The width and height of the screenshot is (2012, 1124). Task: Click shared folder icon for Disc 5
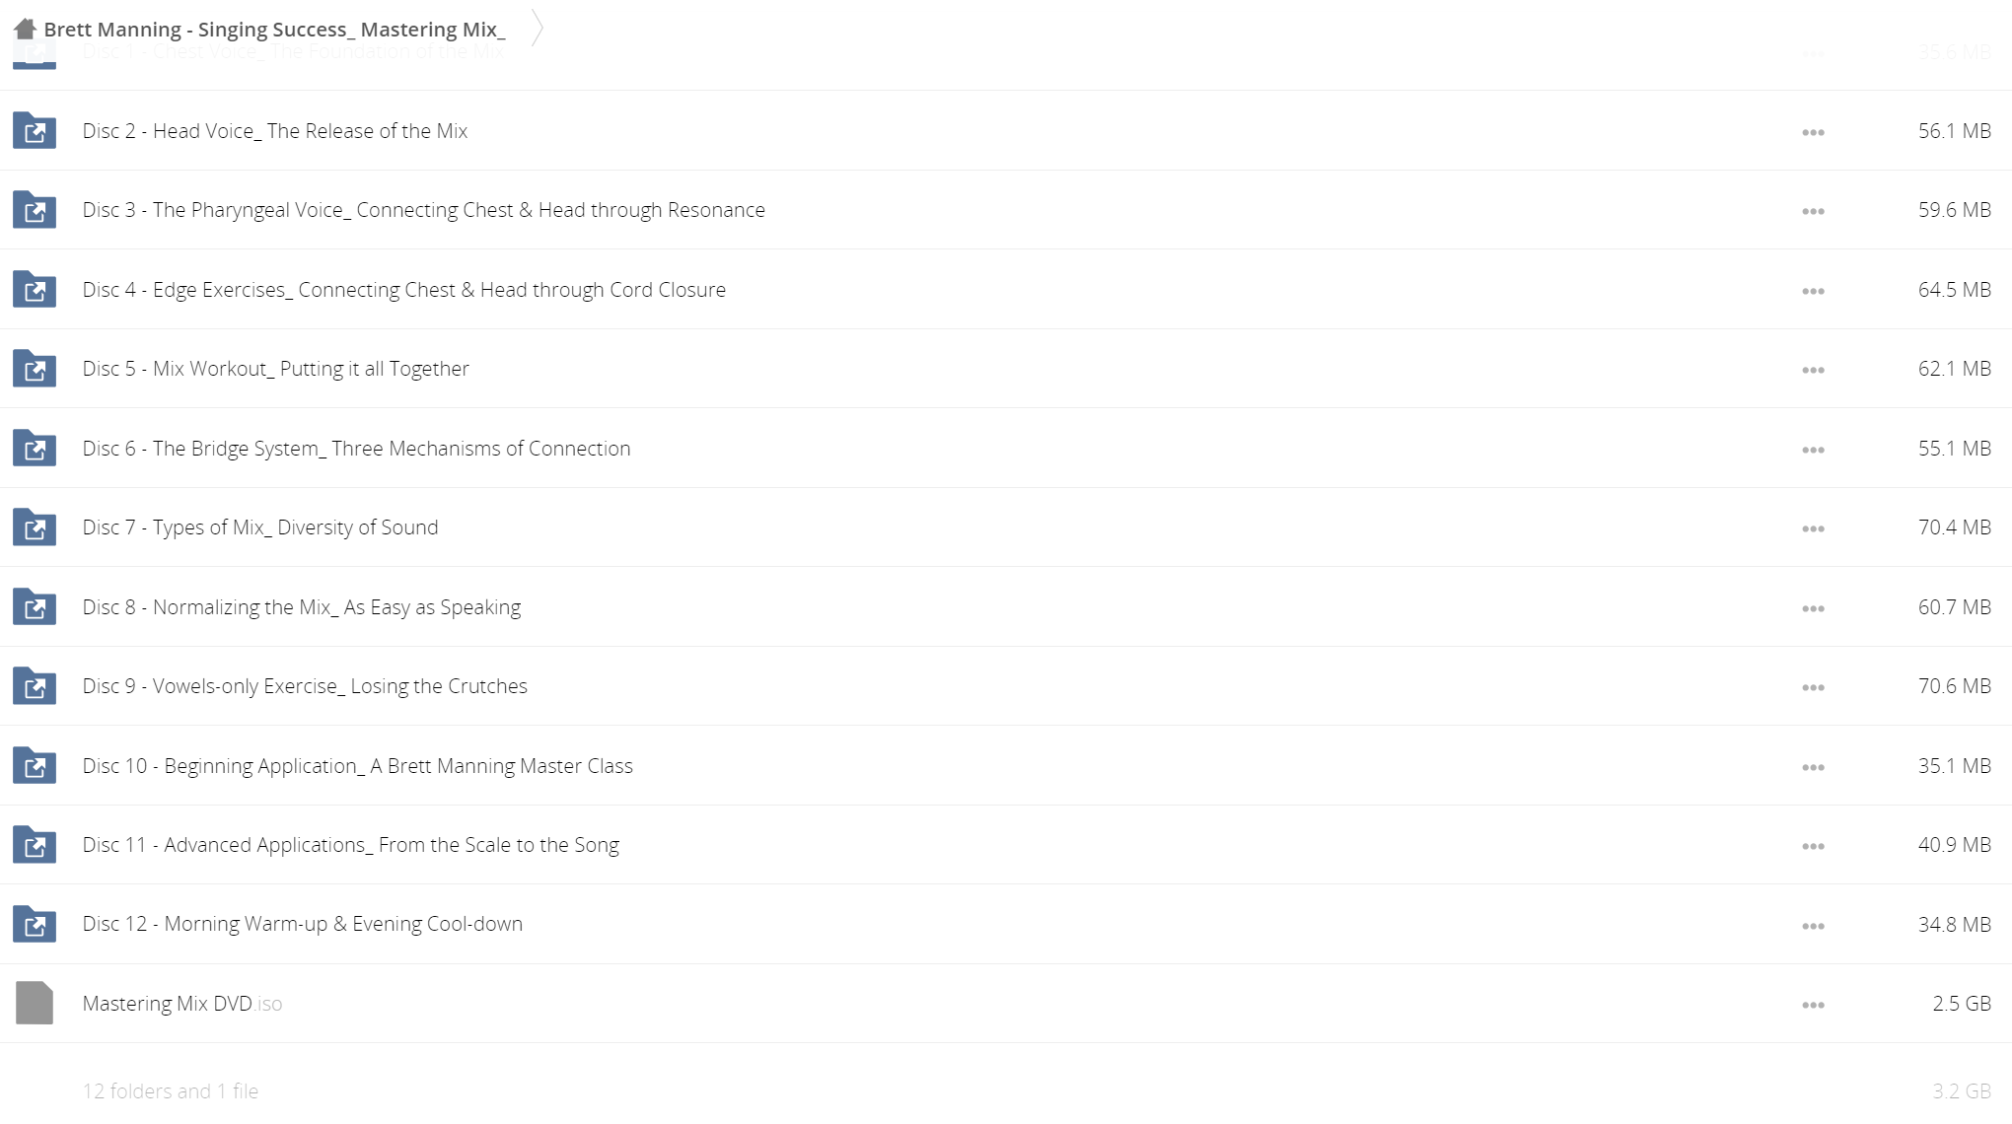35,368
